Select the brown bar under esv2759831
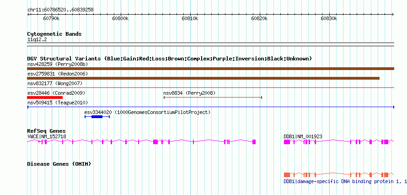Viewport: 407px width, 195px height. pos(203,78)
